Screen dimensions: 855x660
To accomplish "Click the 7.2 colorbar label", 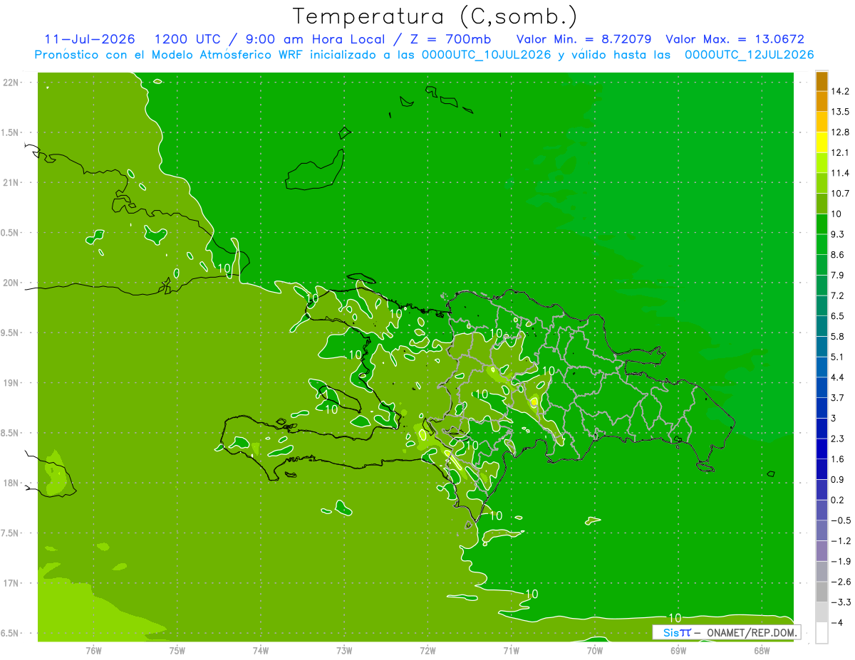I will click(x=837, y=295).
